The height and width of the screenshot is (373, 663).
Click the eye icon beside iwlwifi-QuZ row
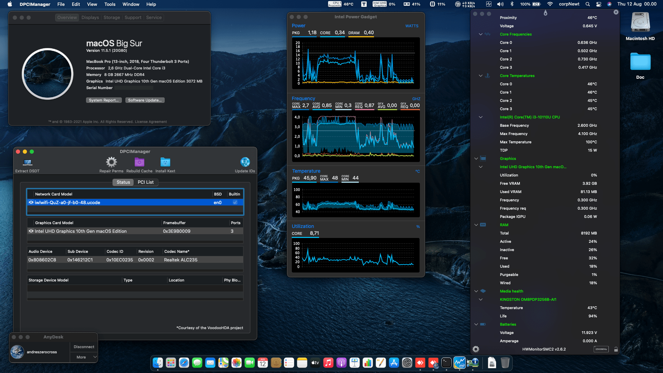31,202
